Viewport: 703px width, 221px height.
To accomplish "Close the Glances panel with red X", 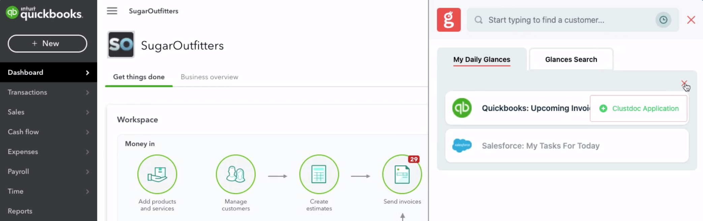I will (x=691, y=20).
